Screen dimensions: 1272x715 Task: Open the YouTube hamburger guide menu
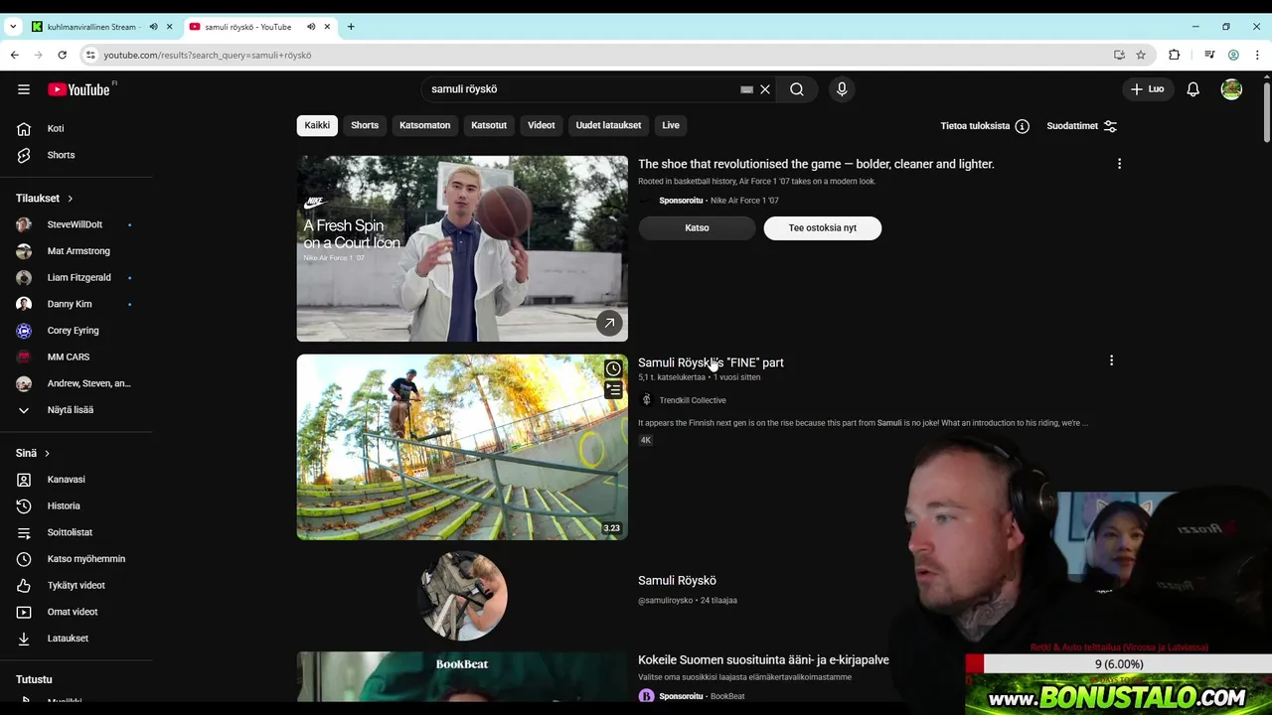point(24,89)
